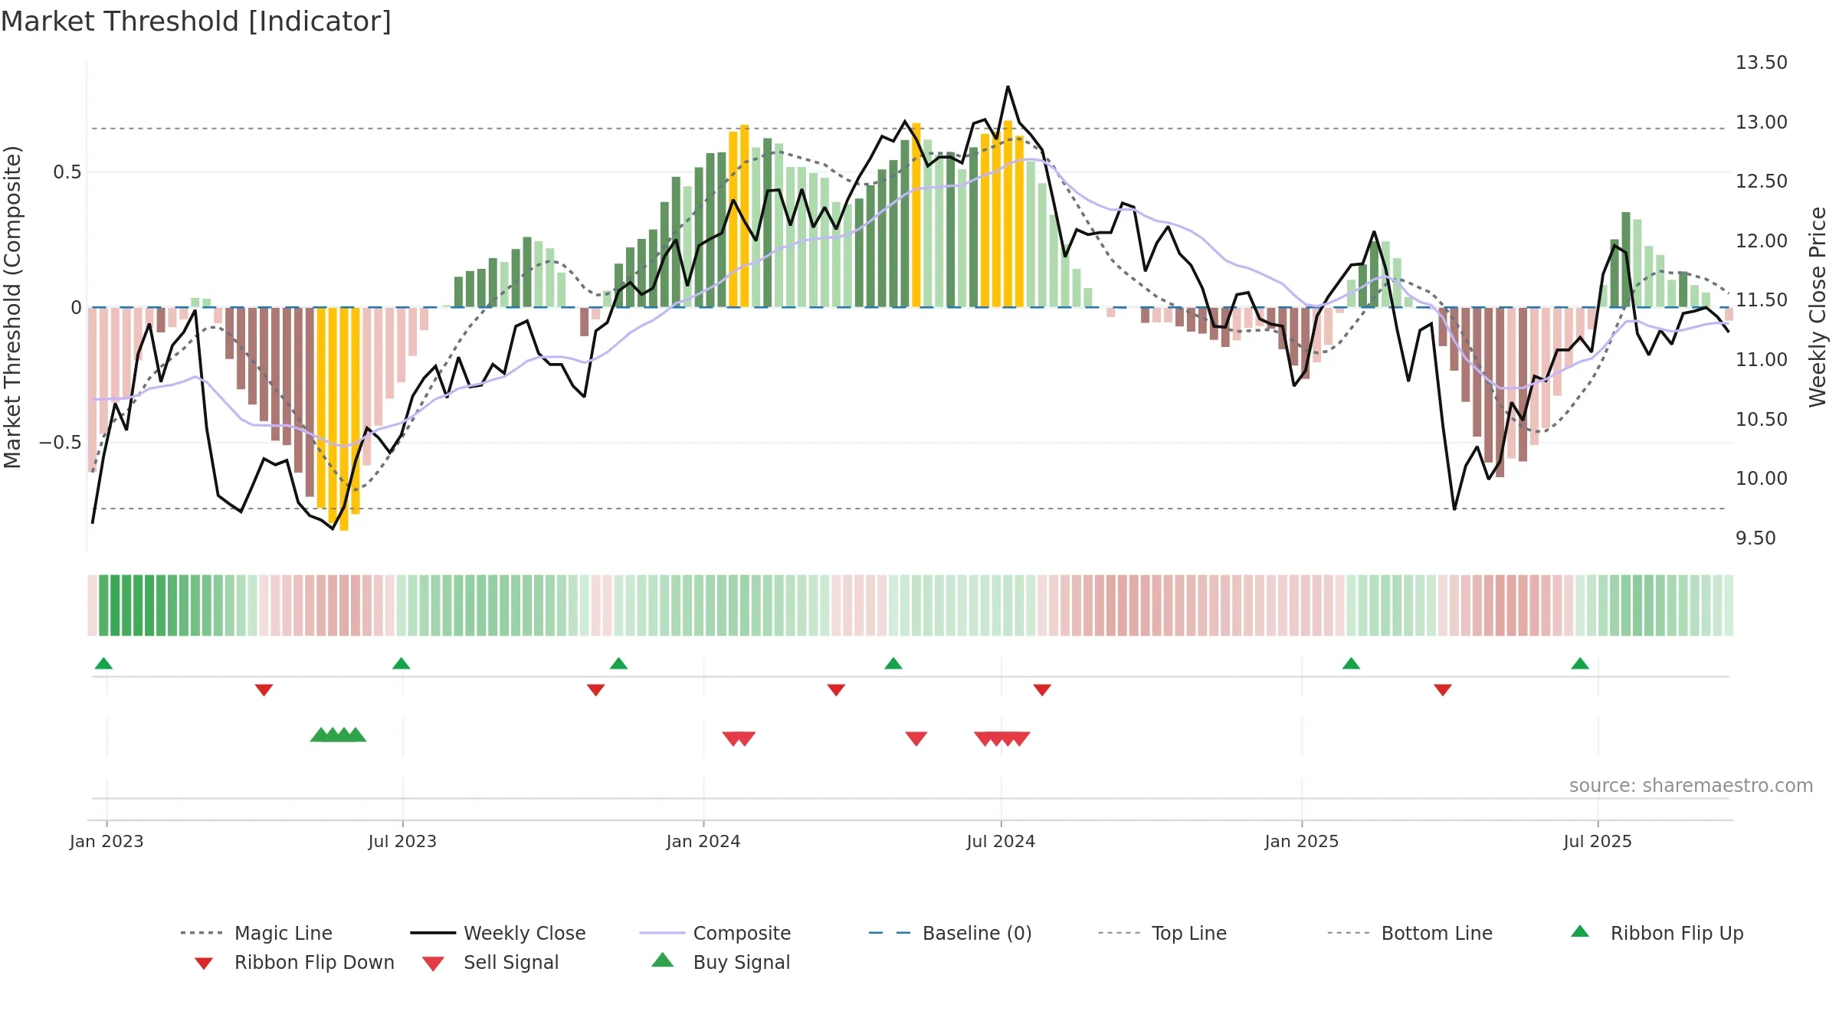Click the sell signal cluster at Jul 2024
Screen dimensions: 1839x1034
coord(1002,739)
